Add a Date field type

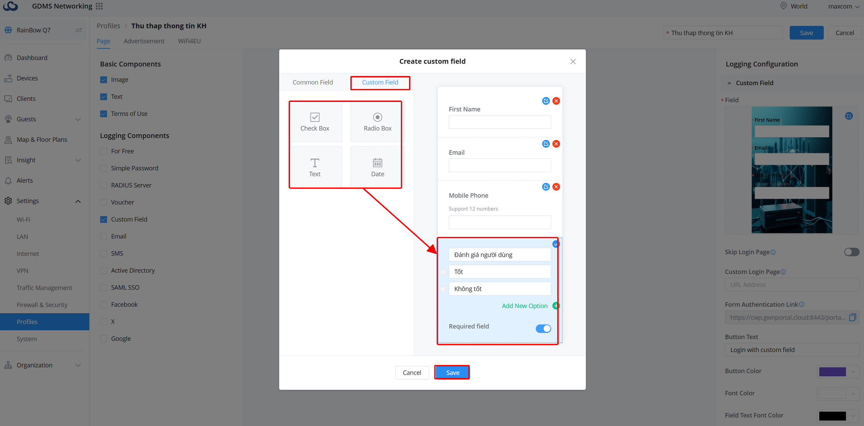[x=377, y=167]
